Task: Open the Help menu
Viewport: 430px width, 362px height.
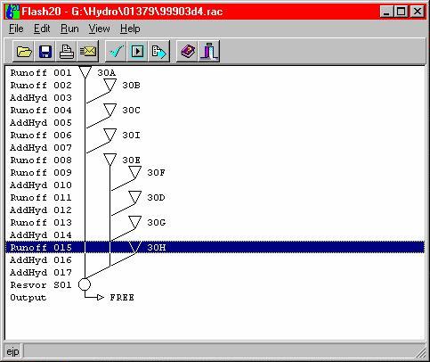Action: pyautogui.click(x=130, y=29)
